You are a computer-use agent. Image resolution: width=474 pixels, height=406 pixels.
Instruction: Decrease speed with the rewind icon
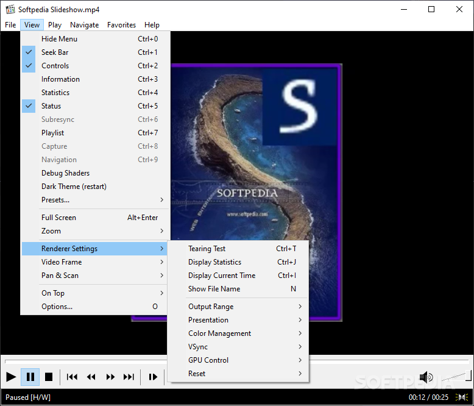tap(91, 377)
